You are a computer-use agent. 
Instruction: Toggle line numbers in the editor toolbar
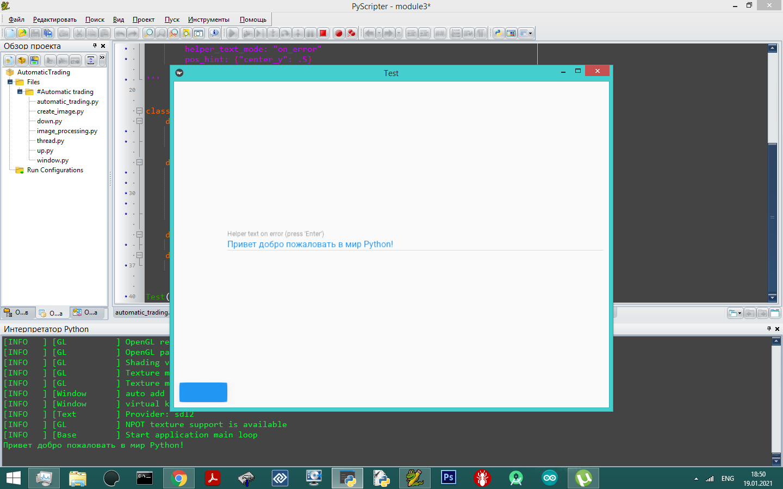[456, 33]
